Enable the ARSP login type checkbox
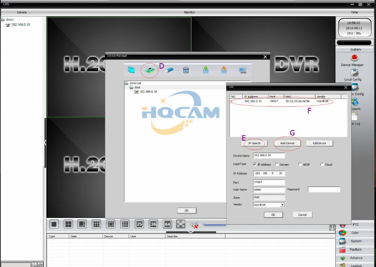 300,164
